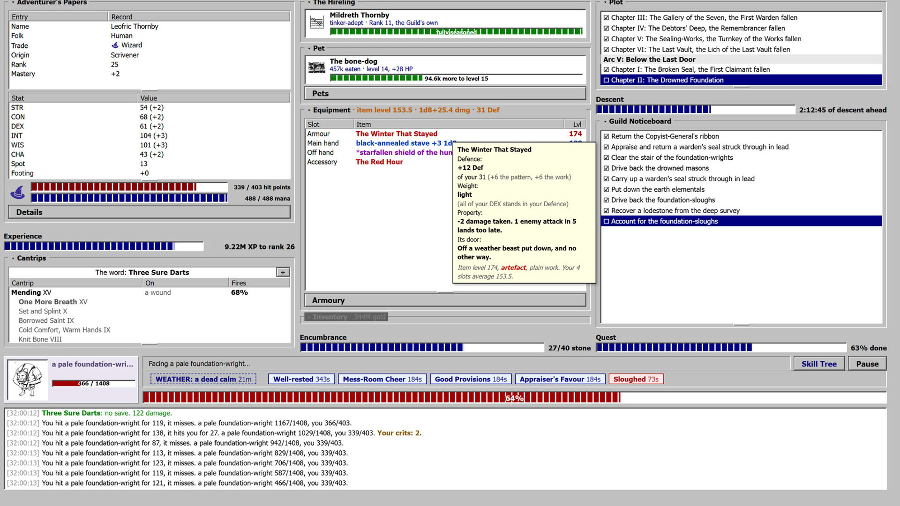Collapse the Adventurer's Papers panel
The height and width of the screenshot is (506, 900).
pos(13,2)
